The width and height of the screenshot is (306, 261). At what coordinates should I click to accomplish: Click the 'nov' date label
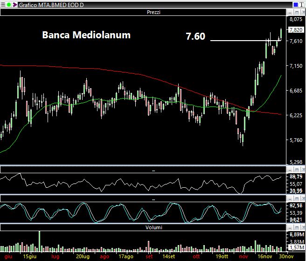point(243,256)
